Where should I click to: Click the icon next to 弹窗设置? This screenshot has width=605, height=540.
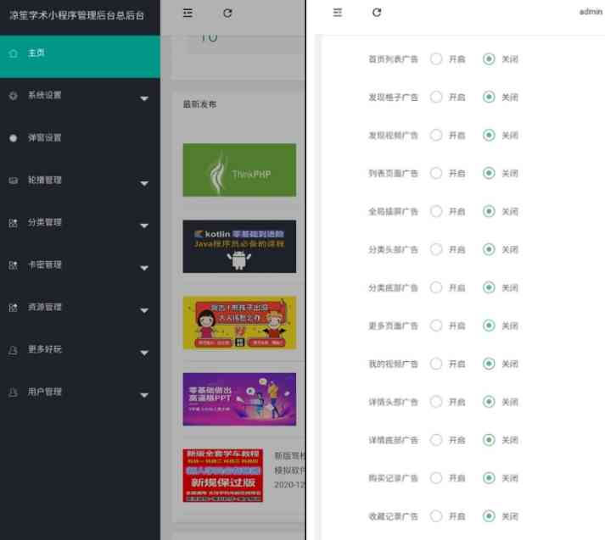13,138
